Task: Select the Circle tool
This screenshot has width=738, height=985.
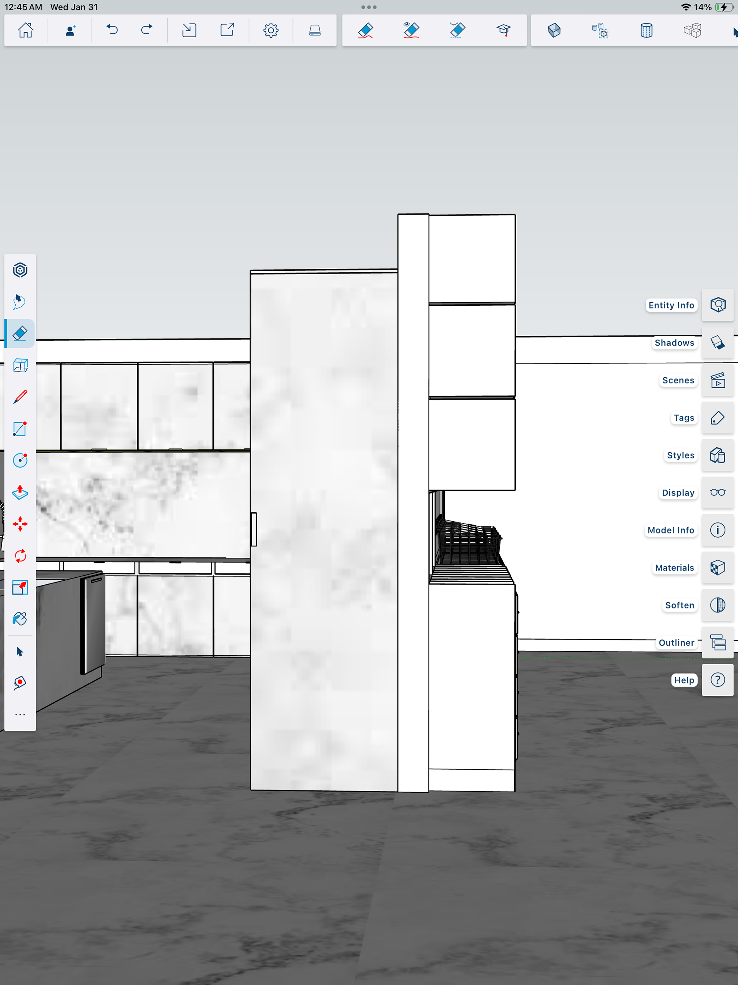Action: [x=20, y=460]
